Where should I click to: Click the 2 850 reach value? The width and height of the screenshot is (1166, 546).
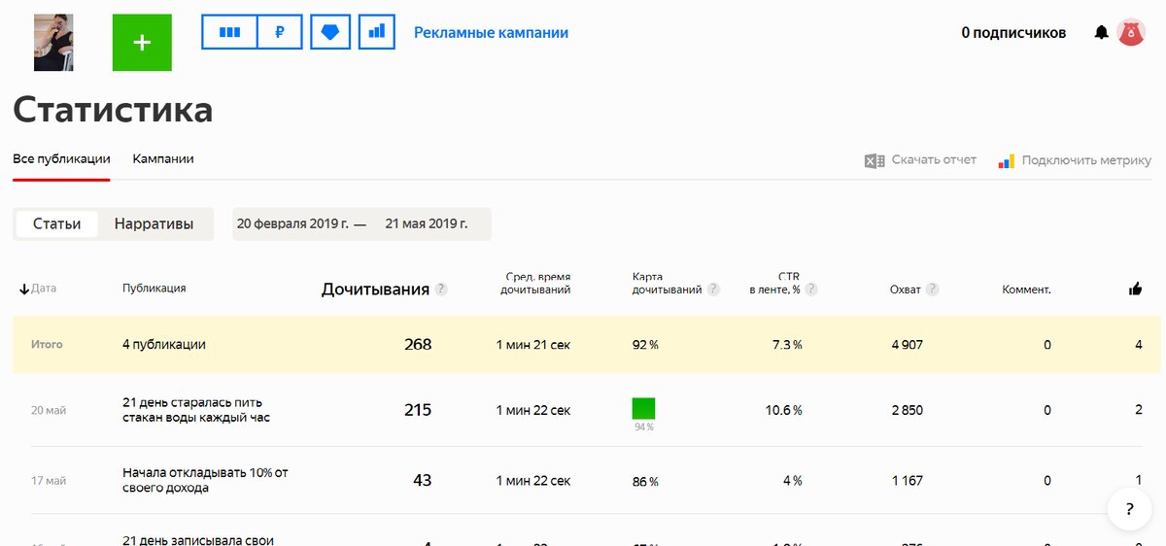pos(908,410)
